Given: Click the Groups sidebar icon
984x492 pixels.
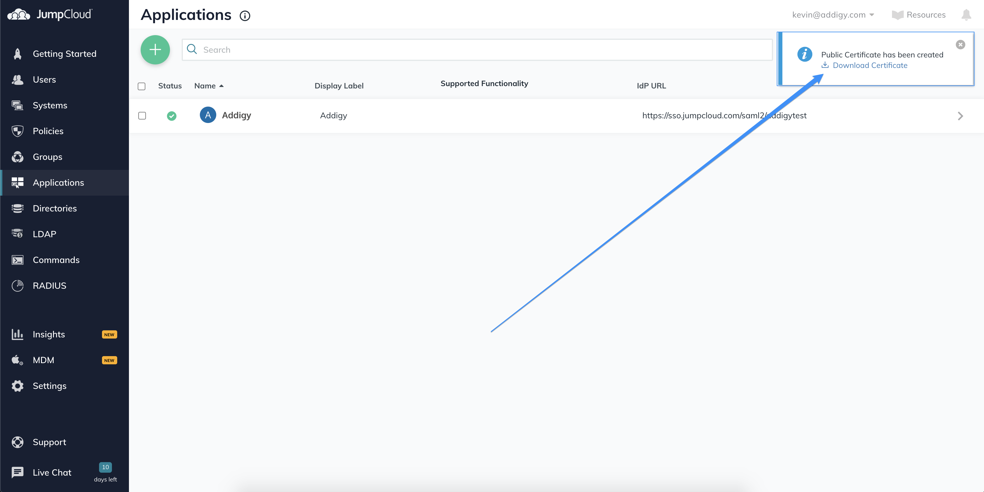Looking at the screenshot, I should coord(18,157).
